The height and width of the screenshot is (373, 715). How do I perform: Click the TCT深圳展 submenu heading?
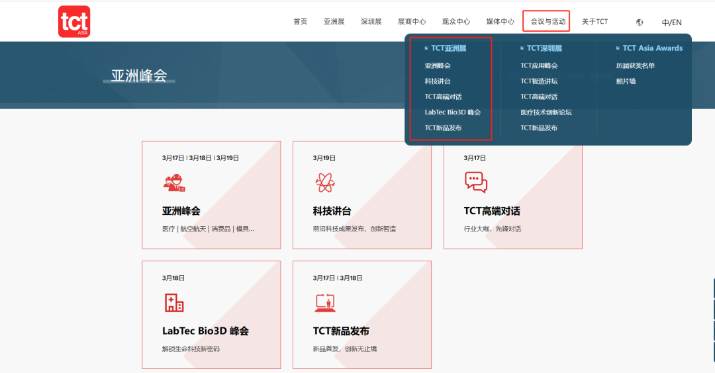pyautogui.click(x=544, y=48)
